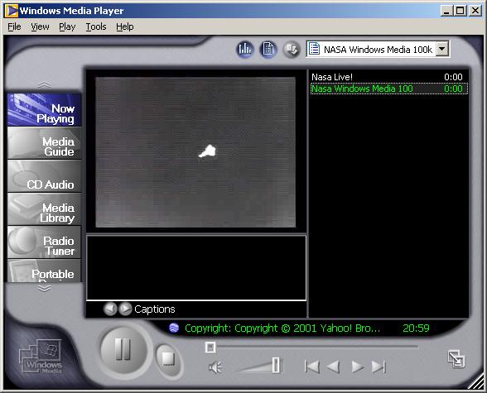This screenshot has height=393, width=487.
Task: Click the Windows Media logo
Action: pyautogui.click(x=41, y=357)
